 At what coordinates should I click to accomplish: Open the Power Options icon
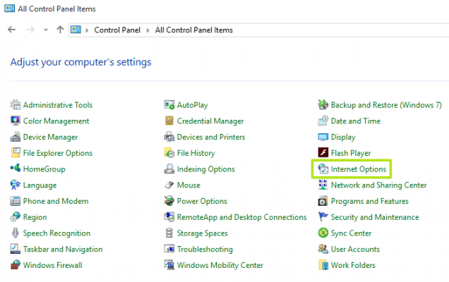pos(169,202)
